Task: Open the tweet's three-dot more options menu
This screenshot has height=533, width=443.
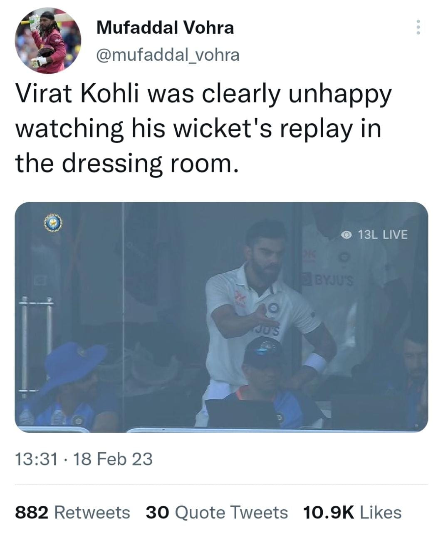Action: pyautogui.click(x=418, y=27)
